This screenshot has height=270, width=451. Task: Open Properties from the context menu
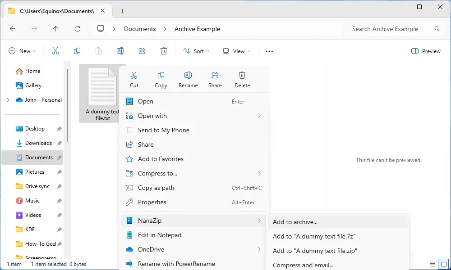tap(194, 202)
